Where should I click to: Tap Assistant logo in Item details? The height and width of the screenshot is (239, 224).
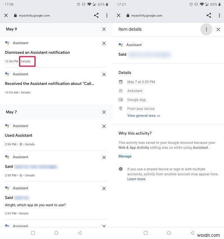click(121, 45)
